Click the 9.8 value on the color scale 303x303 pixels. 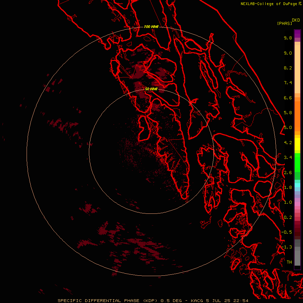[288, 38]
